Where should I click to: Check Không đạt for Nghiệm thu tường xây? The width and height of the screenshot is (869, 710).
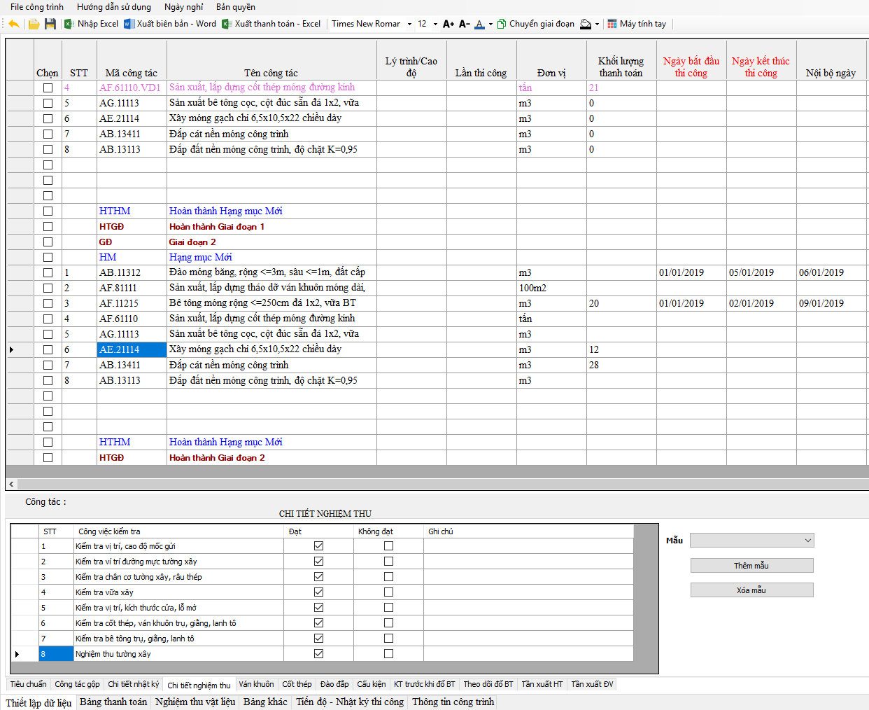(x=388, y=654)
